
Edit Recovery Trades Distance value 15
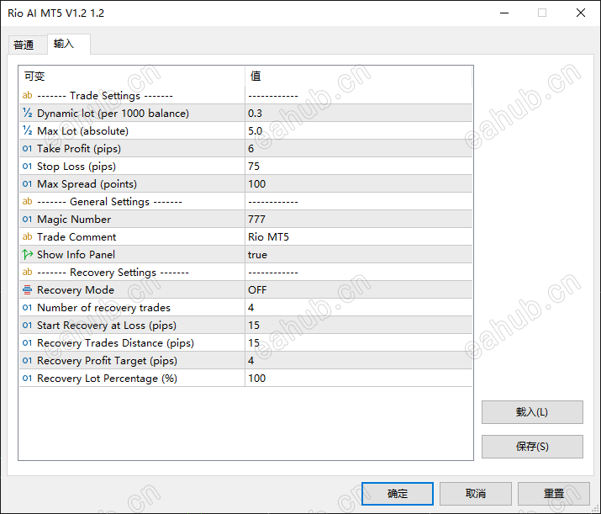[x=358, y=343]
